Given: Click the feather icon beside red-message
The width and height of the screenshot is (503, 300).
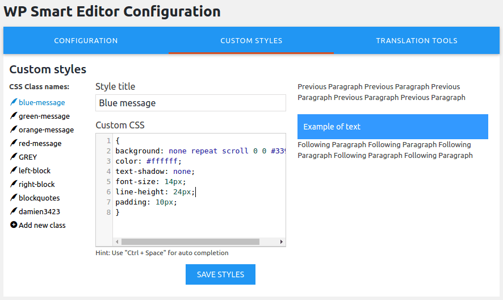Looking at the screenshot, I should [x=14, y=143].
